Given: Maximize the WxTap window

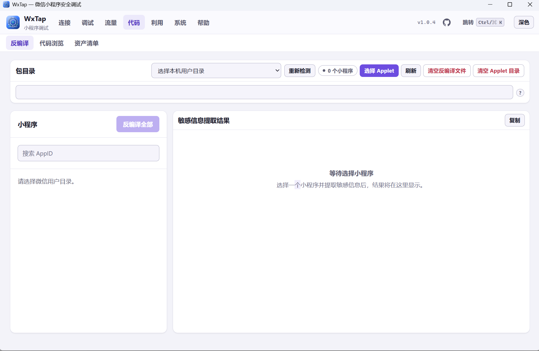Looking at the screenshot, I should (510, 5).
